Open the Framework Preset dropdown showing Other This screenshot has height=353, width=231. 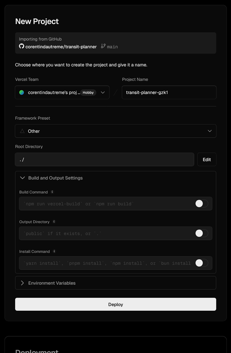coord(116,131)
